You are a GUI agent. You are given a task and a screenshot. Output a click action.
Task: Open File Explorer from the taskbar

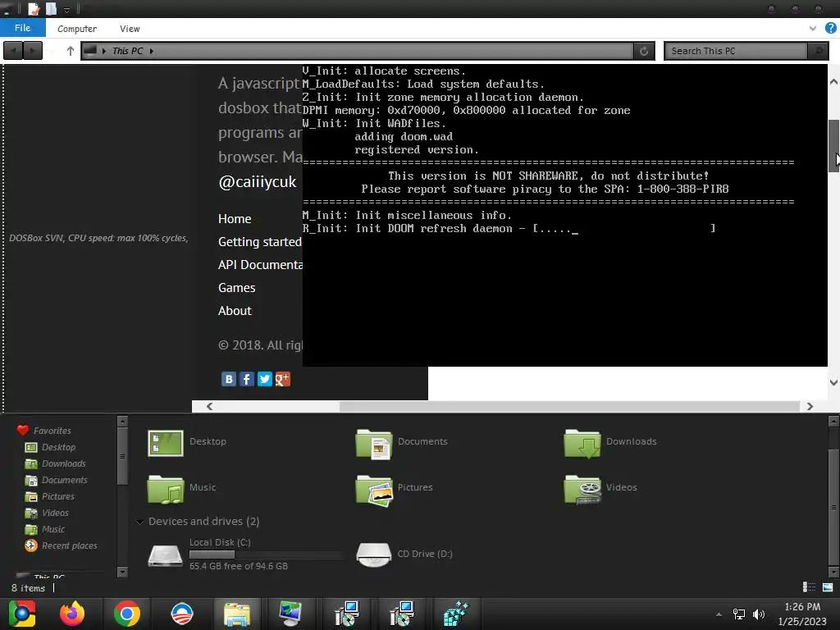[236, 614]
